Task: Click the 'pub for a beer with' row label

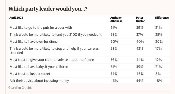Action: [x=41, y=28]
